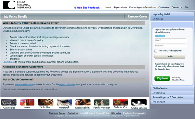Check Save User ID on this computer
The image size is (195, 119).
(156, 51)
